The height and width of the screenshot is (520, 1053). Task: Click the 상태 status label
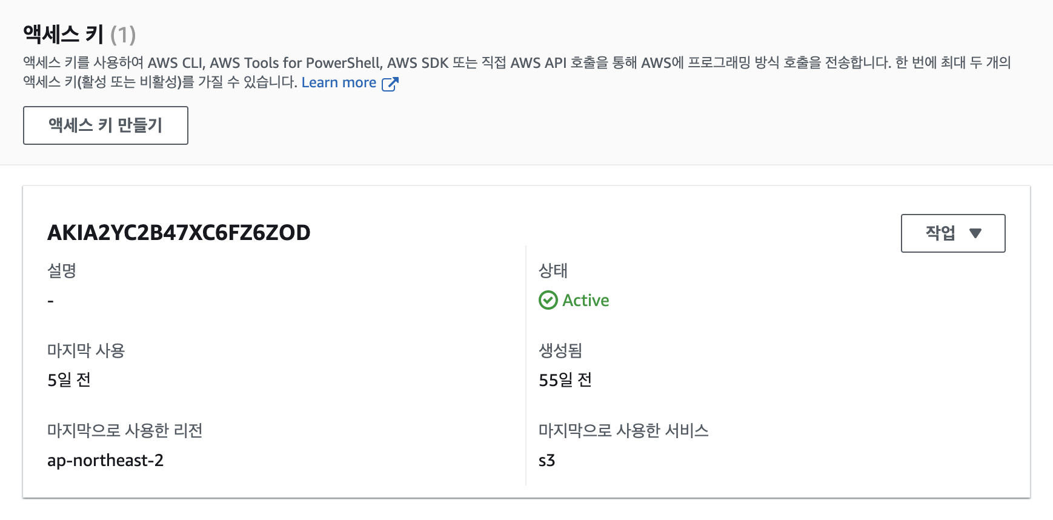pyautogui.click(x=553, y=270)
